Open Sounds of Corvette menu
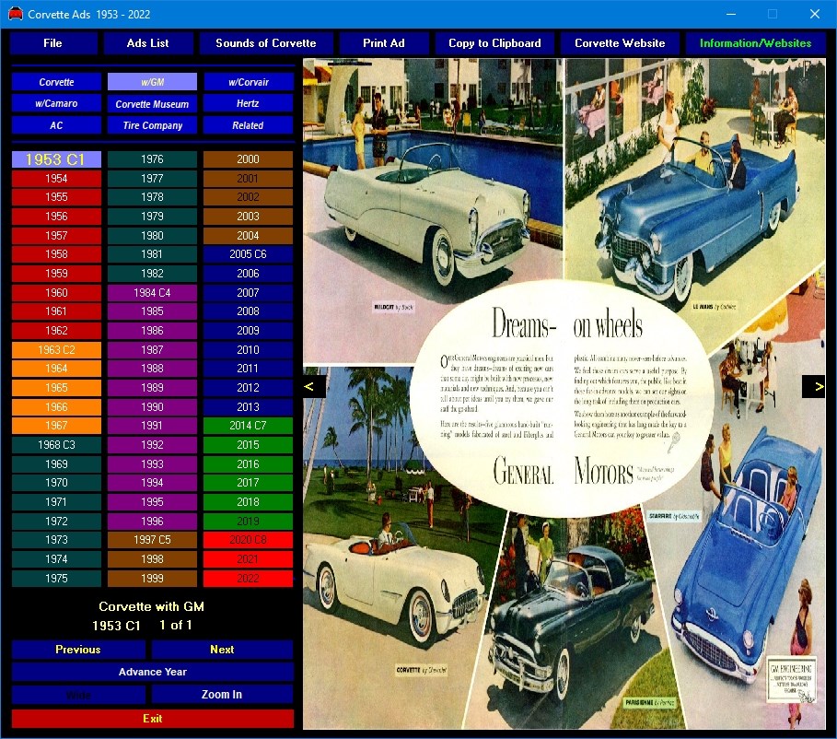The width and height of the screenshot is (837, 739). tap(266, 43)
